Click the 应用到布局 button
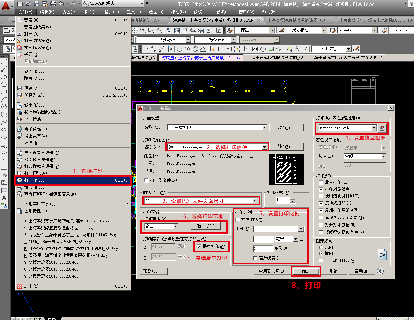 tap(272, 271)
